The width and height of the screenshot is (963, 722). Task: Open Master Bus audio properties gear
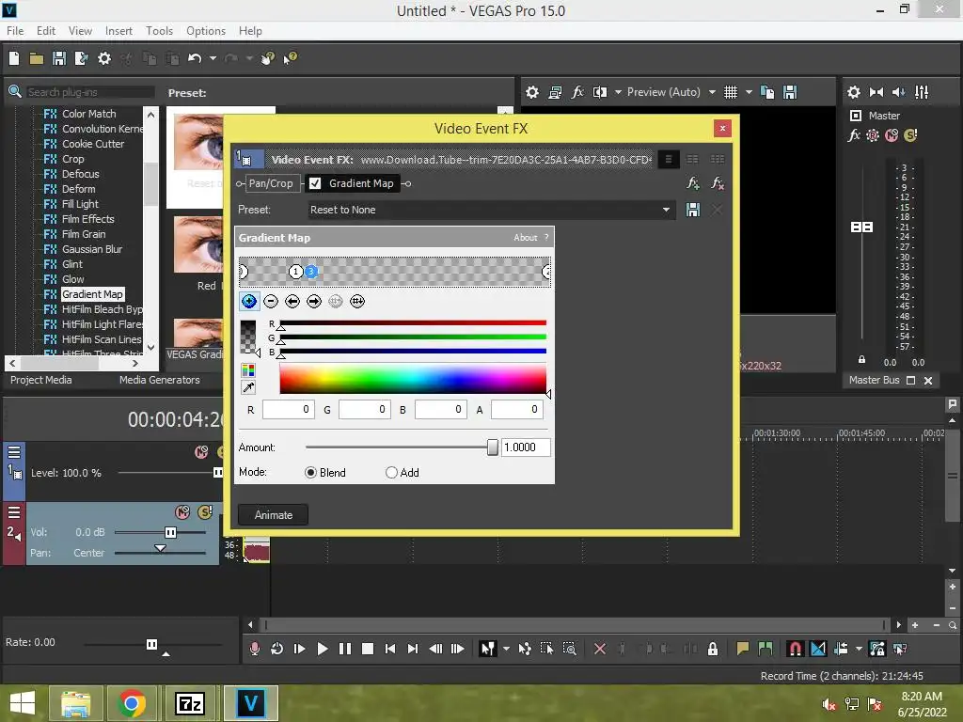coord(854,92)
